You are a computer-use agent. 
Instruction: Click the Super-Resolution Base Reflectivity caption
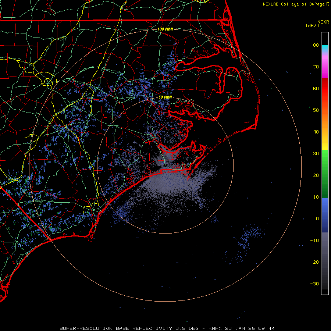pos(116,328)
